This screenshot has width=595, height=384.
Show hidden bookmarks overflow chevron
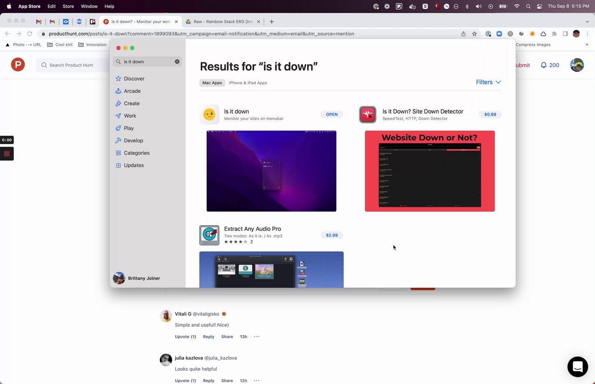pyautogui.click(x=587, y=45)
